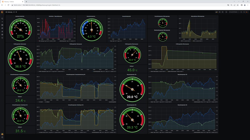The width and height of the screenshot is (250, 140).
Task: Share the Heizung dashboard
Action: [x=16, y=12]
